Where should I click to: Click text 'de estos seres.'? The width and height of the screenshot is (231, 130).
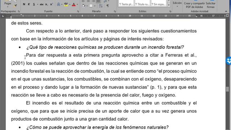pos(27,23)
